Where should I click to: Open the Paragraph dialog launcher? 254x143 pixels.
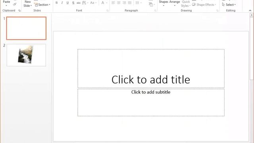(x=155, y=11)
